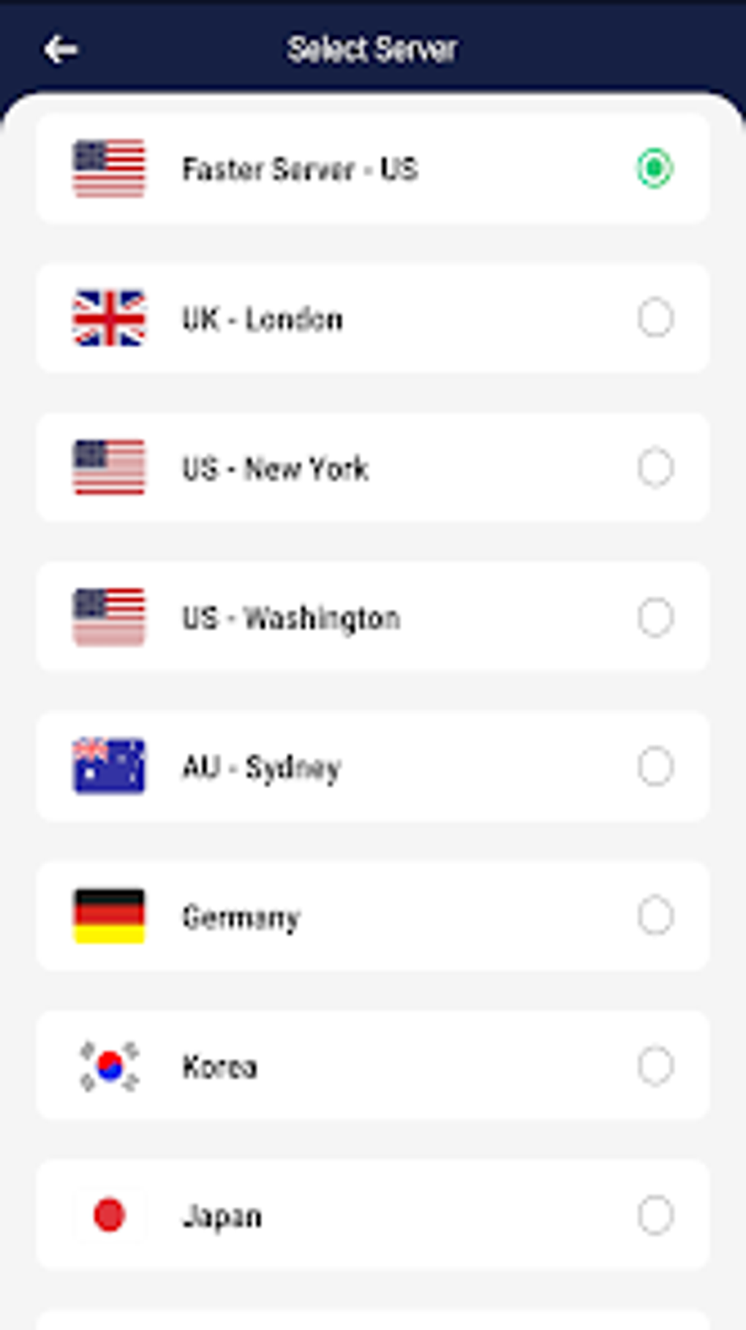This screenshot has height=1330, width=746.
Task: Click the AU - Sydney server label
Action: coord(261,768)
